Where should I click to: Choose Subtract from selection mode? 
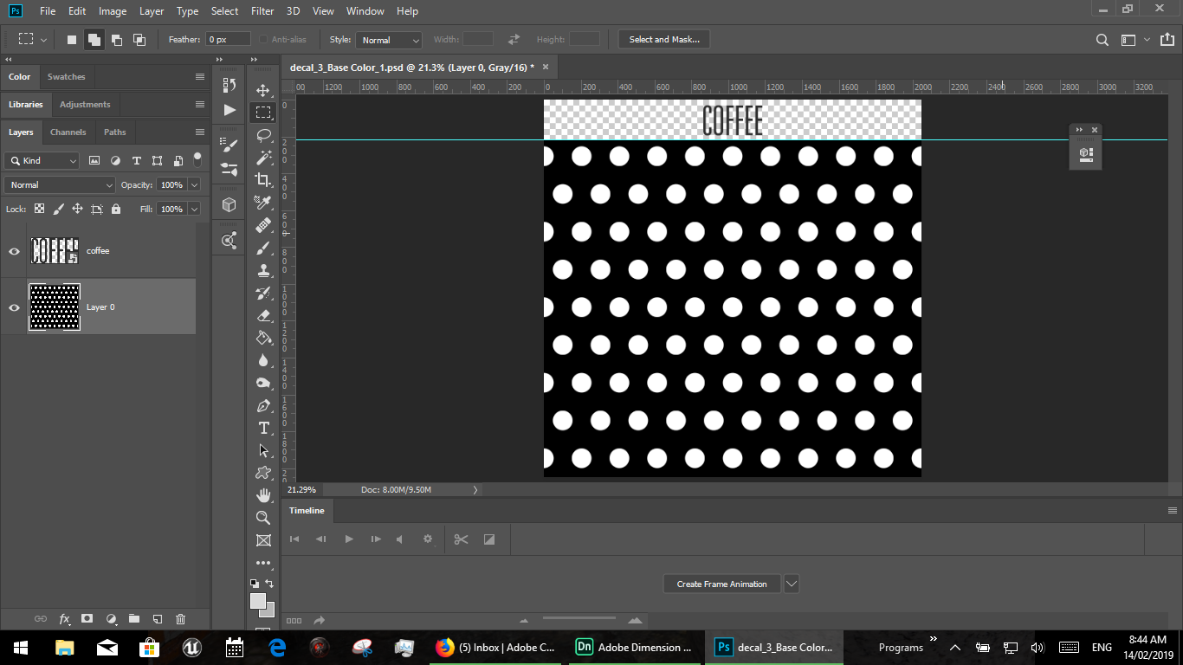click(x=116, y=40)
